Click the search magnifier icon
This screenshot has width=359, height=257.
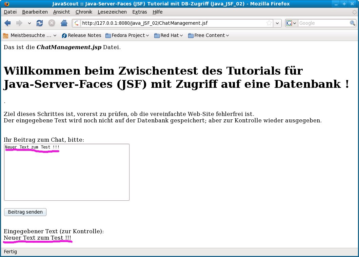[353, 23]
